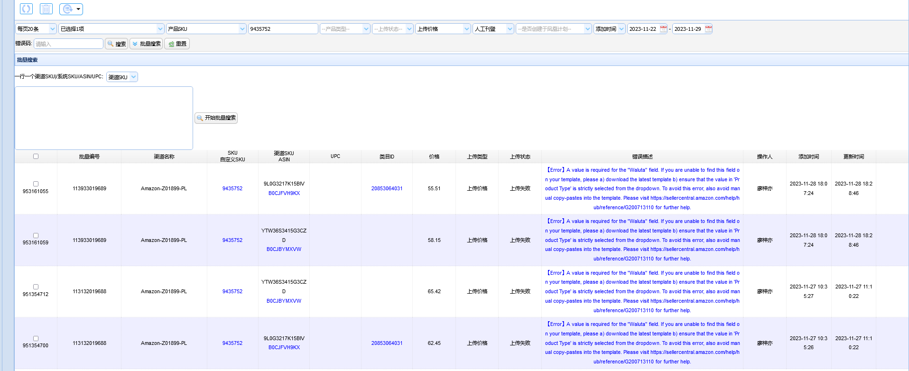This screenshot has height=371, width=909.
Task: Open the export globe dropdown icon
Action: [x=71, y=9]
